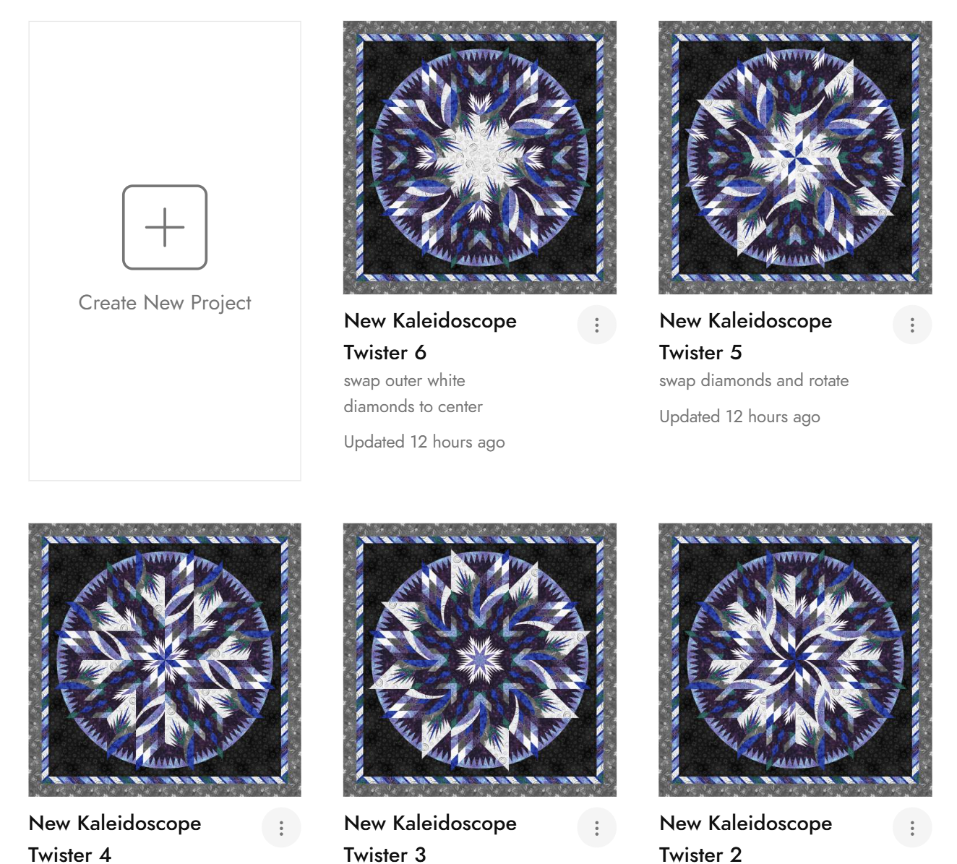Open the Twister 6 quilt thumbnail
Image resolution: width=957 pixels, height=864 pixels.
[x=480, y=158]
